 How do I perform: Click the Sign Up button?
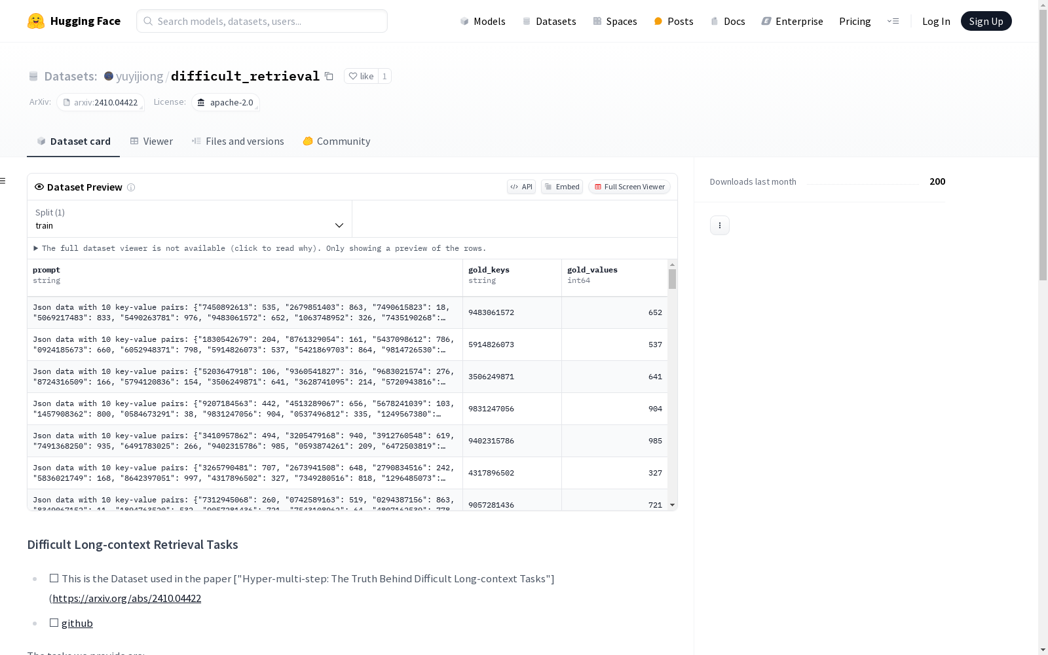click(x=986, y=21)
